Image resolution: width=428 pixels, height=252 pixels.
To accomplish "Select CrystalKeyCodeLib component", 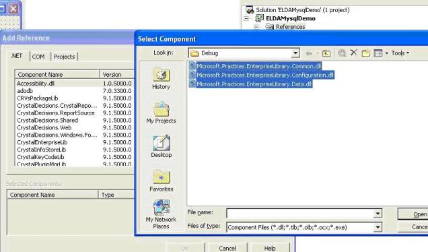I will [40, 157].
